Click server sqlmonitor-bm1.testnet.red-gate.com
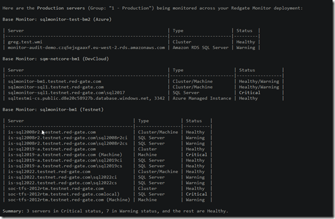 tap(54, 82)
